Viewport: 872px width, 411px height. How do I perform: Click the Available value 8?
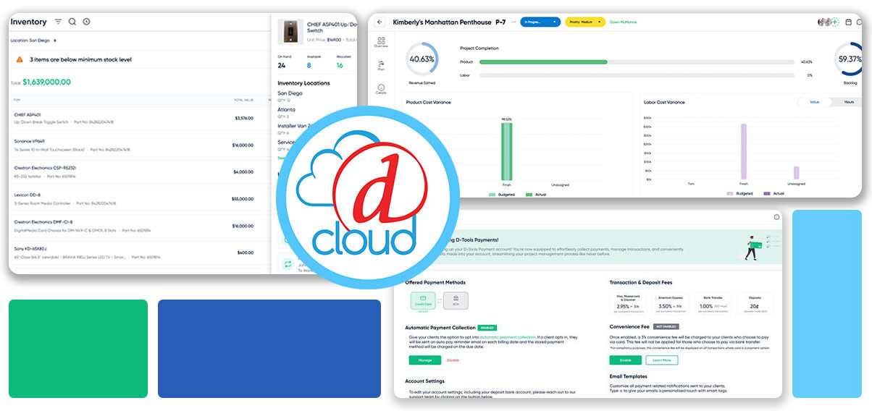(x=309, y=65)
